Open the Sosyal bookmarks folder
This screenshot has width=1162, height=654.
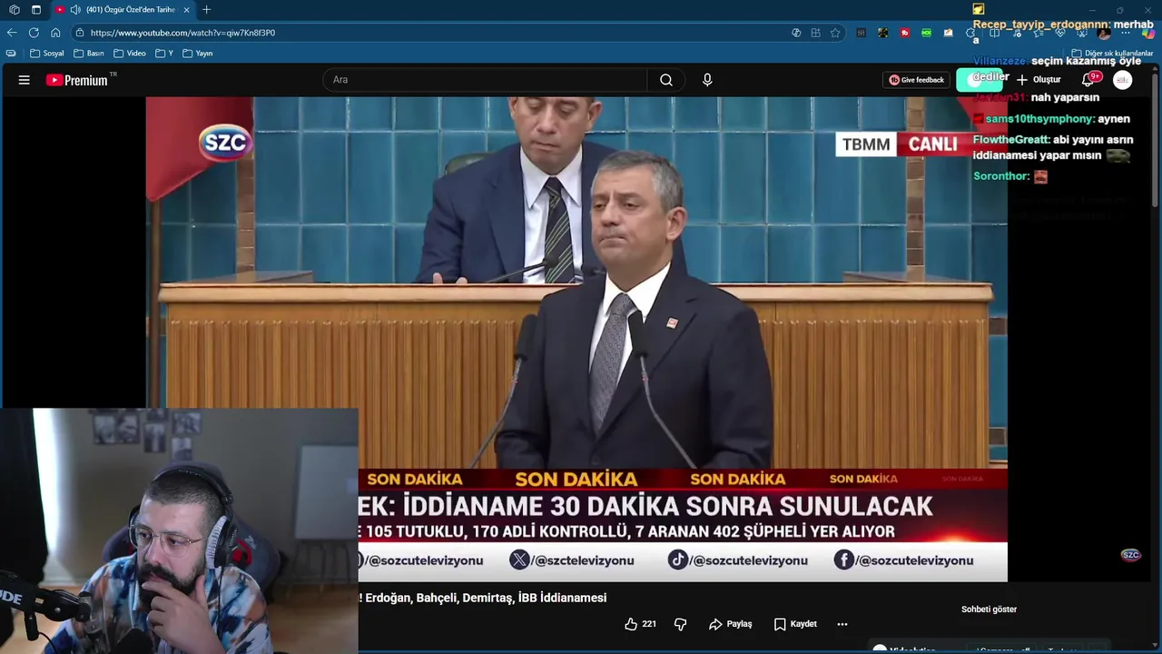click(x=47, y=54)
